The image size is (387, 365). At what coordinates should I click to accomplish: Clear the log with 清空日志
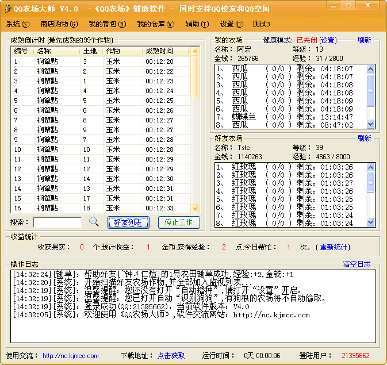click(357, 264)
